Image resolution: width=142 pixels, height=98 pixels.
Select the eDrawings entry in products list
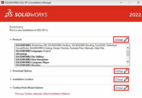tap(21, 54)
